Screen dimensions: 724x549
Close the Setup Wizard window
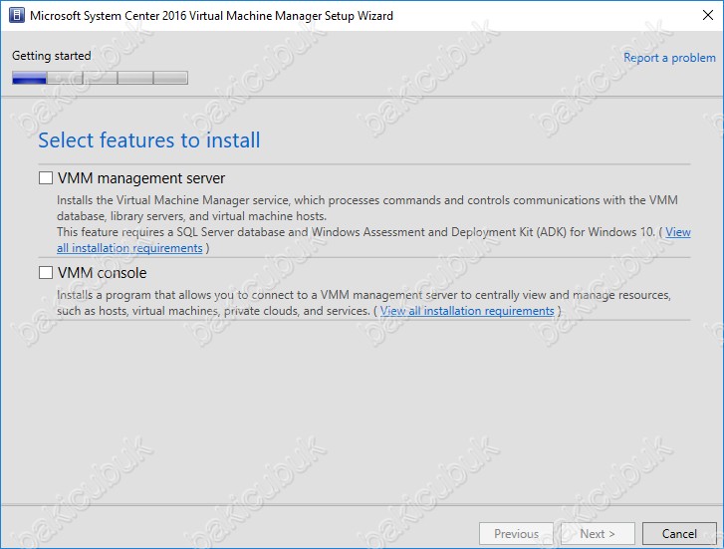tap(707, 15)
